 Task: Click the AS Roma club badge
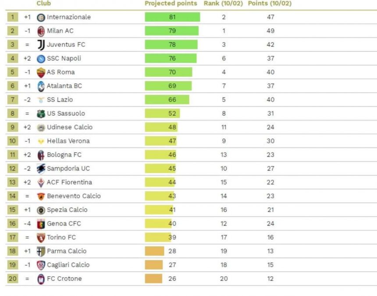41,72
